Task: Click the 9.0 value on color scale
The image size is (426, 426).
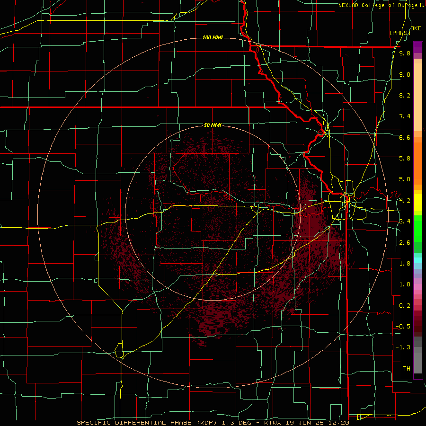Action: (x=405, y=74)
